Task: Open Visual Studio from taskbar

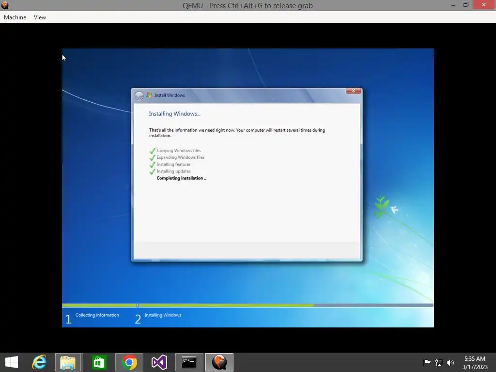Action: tap(159, 362)
